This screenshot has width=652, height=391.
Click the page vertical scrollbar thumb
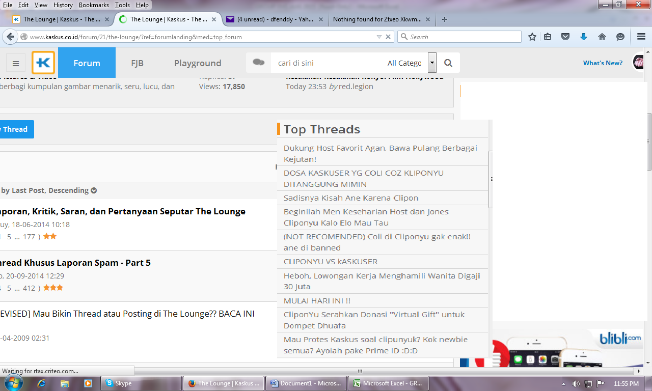(649, 141)
